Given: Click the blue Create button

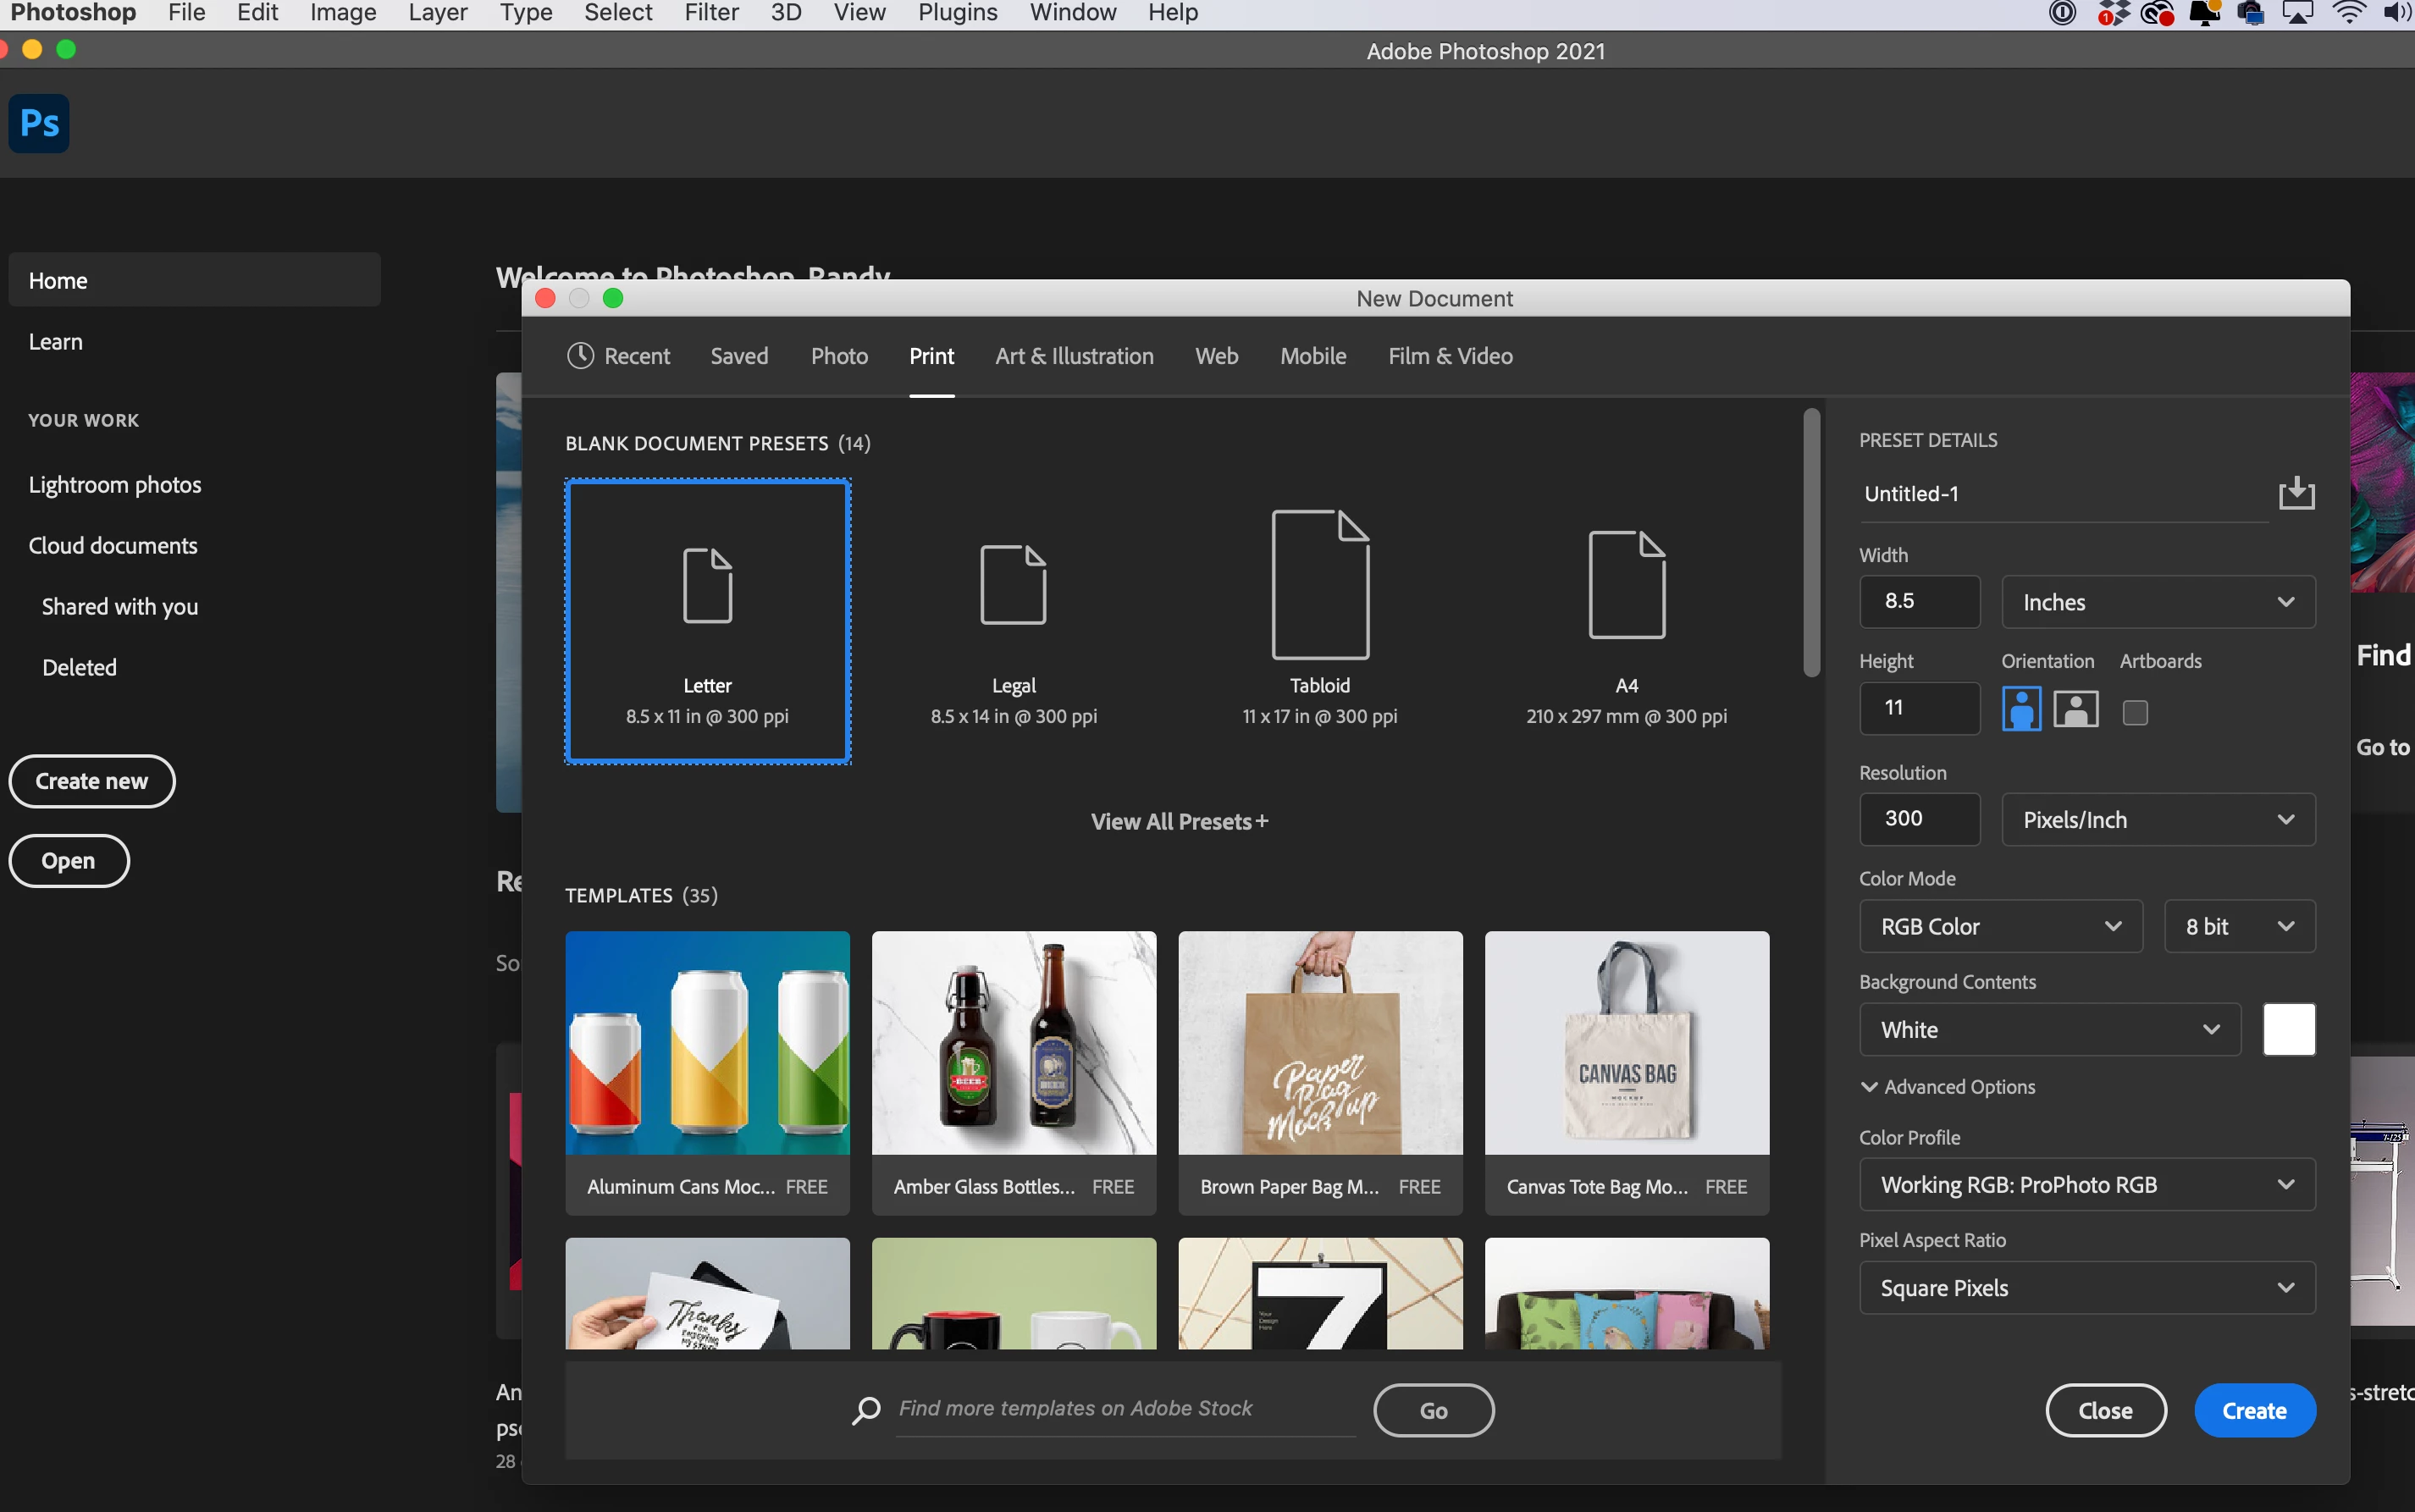Looking at the screenshot, I should click(2254, 1410).
